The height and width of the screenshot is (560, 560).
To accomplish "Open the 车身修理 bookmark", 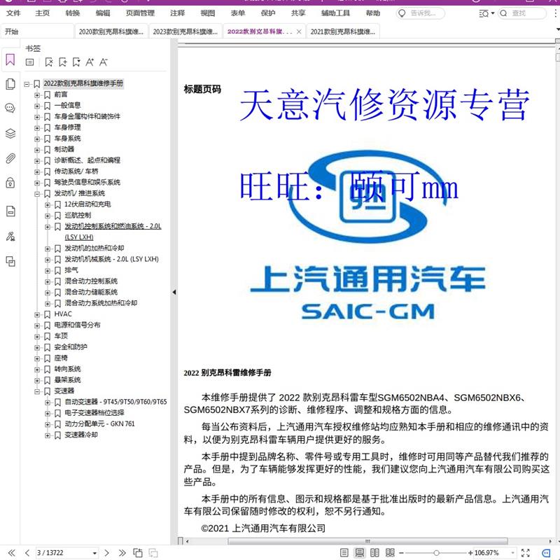I will tap(67, 127).
